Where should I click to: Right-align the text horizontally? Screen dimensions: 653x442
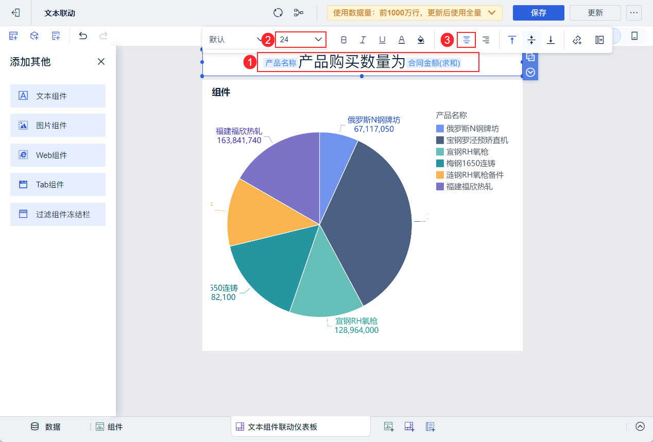(x=486, y=40)
